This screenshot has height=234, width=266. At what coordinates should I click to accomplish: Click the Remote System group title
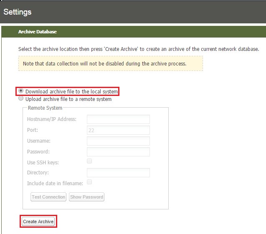[45, 108]
